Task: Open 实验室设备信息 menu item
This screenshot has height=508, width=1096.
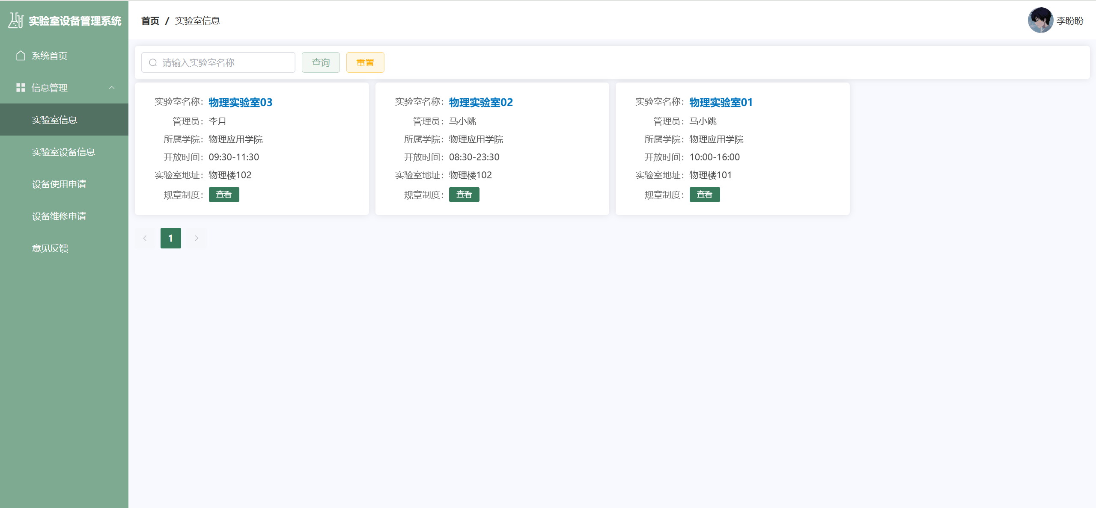Action: coord(63,152)
